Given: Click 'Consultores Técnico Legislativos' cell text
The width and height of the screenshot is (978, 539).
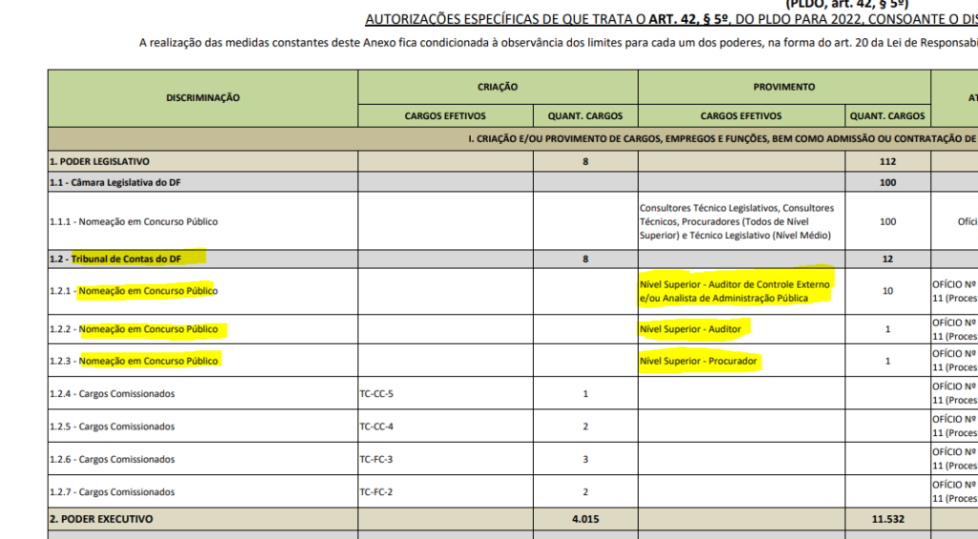Looking at the screenshot, I should pos(736,221).
